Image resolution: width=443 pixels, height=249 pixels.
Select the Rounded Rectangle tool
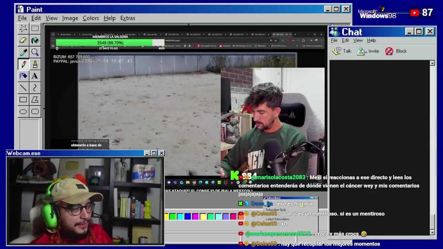[35, 112]
